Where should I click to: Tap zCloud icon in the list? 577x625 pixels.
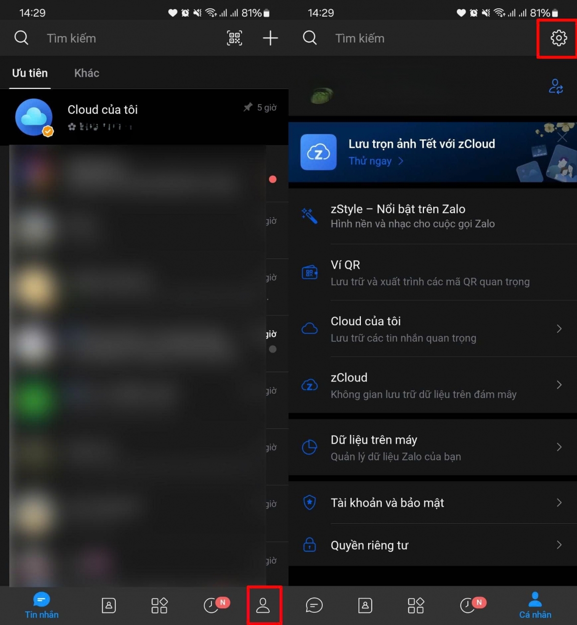coord(310,385)
